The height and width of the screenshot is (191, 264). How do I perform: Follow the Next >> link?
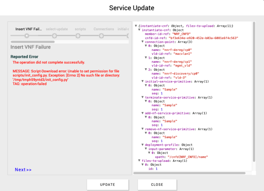pos(23,170)
